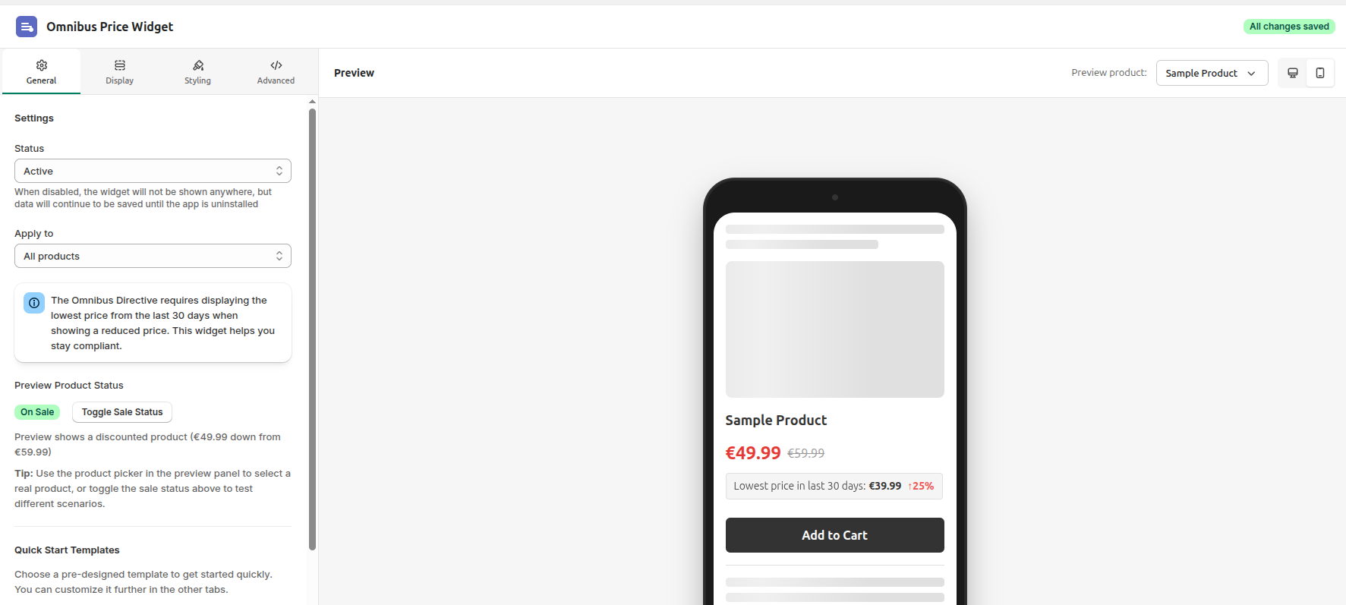1346x605 pixels.
Task: Click the On Sale status badge
Action: click(x=36, y=411)
